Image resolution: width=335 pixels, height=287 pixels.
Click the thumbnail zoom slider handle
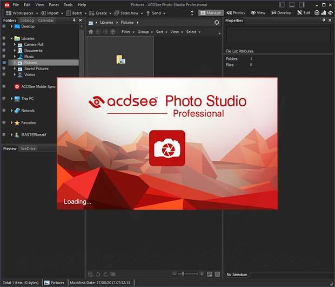point(183,274)
